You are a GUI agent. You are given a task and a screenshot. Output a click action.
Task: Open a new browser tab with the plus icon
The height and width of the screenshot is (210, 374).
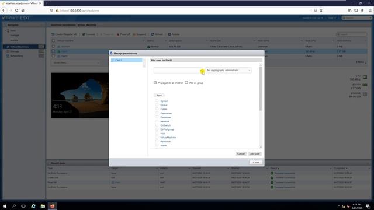tap(47, 3)
